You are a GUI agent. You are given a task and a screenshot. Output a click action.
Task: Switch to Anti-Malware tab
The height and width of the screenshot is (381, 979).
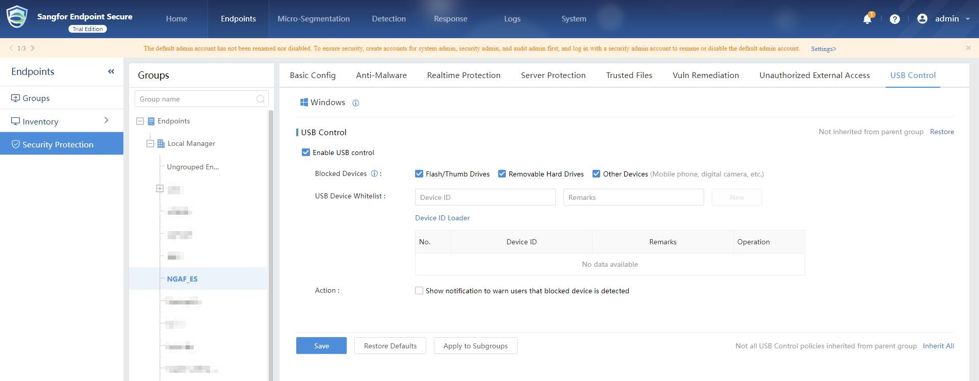coord(381,75)
